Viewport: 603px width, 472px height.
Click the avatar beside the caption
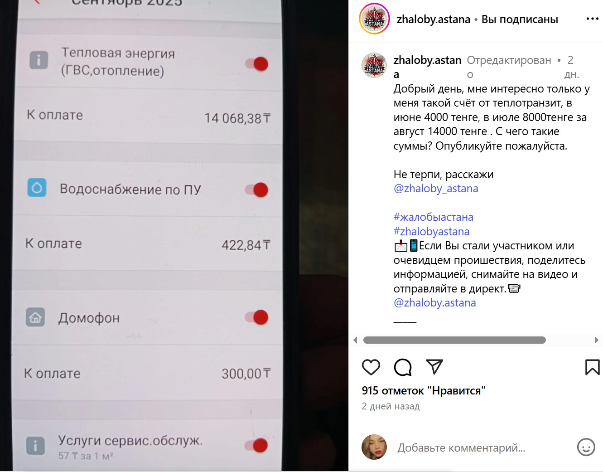(374, 65)
